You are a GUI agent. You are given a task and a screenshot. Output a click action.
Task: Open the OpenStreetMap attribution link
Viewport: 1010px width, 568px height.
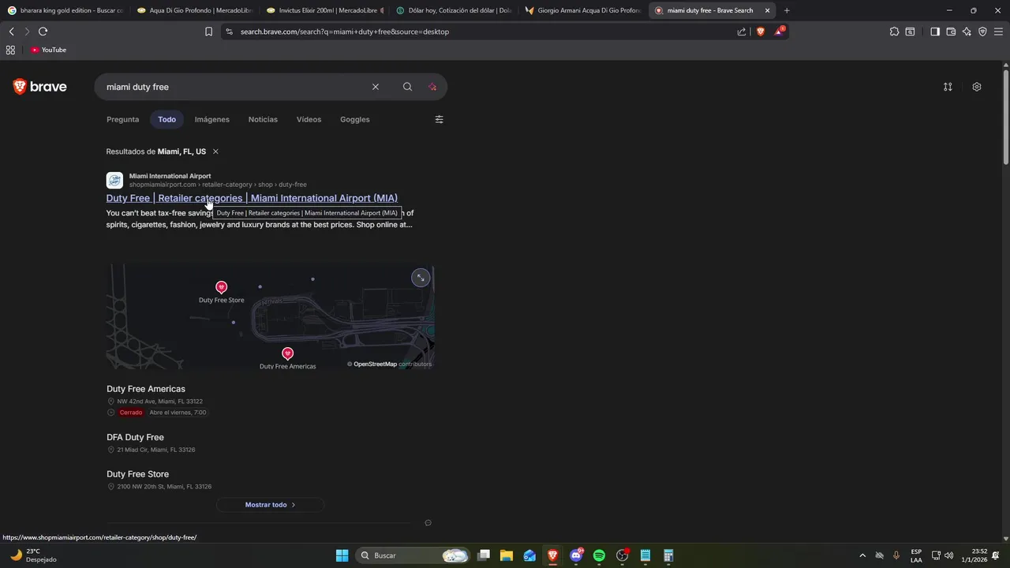point(375,364)
